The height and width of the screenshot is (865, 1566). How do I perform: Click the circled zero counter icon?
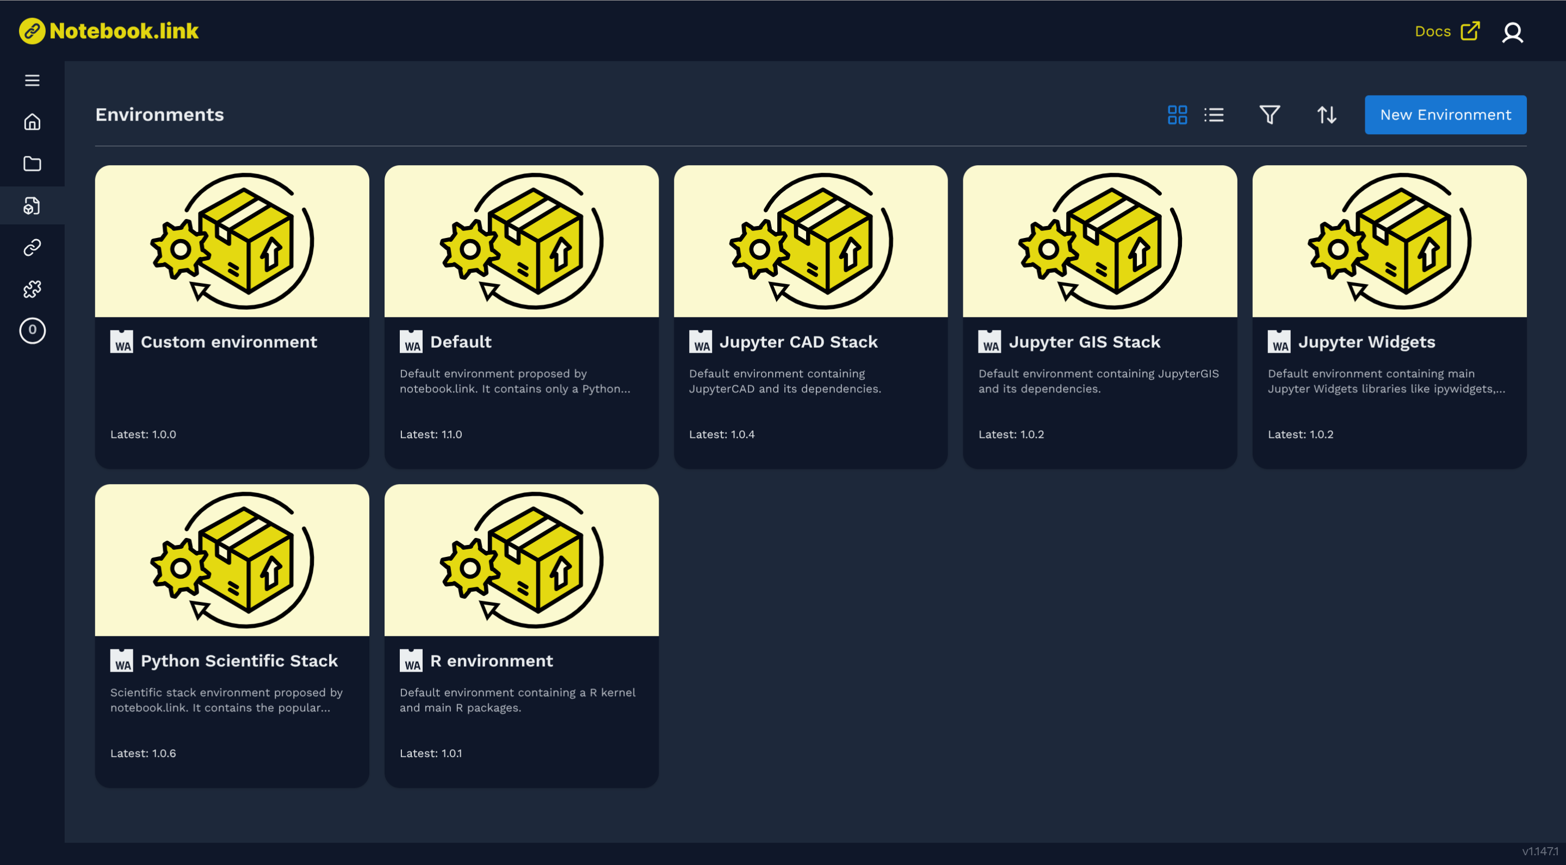tap(32, 330)
